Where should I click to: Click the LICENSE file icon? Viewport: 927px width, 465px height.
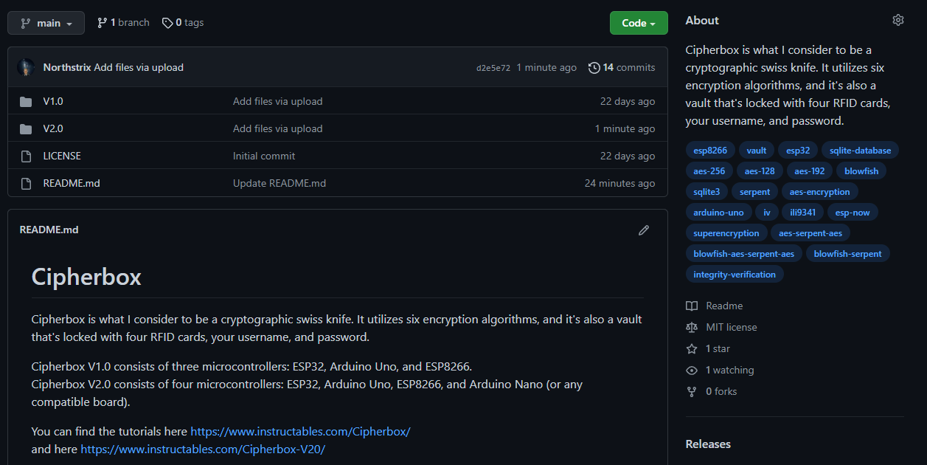[x=26, y=156]
